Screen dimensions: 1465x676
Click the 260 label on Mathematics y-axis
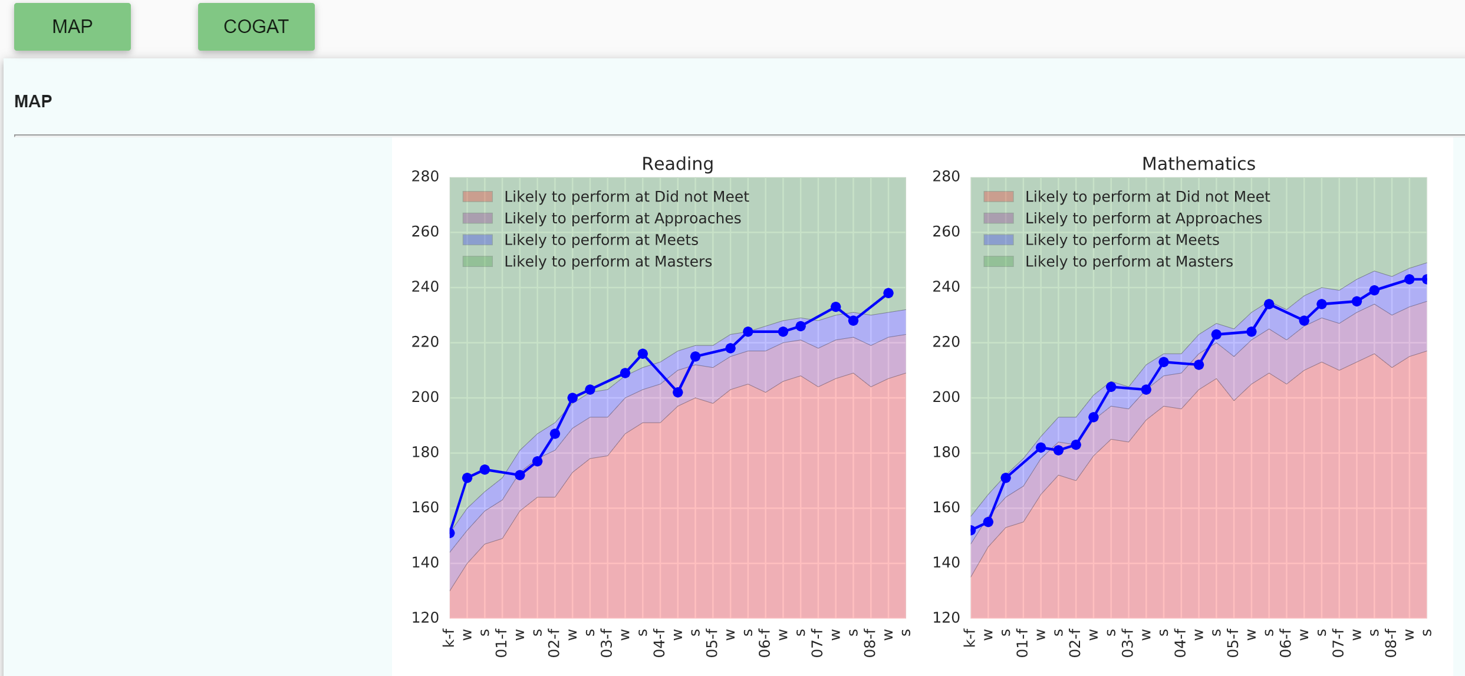(x=946, y=232)
